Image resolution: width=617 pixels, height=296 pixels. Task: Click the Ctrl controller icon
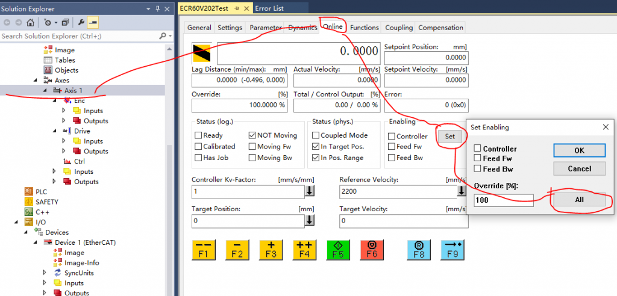[x=67, y=161]
